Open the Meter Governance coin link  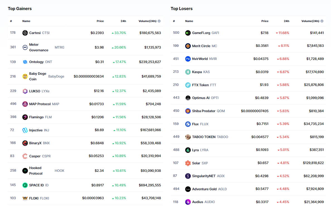pos(39,47)
